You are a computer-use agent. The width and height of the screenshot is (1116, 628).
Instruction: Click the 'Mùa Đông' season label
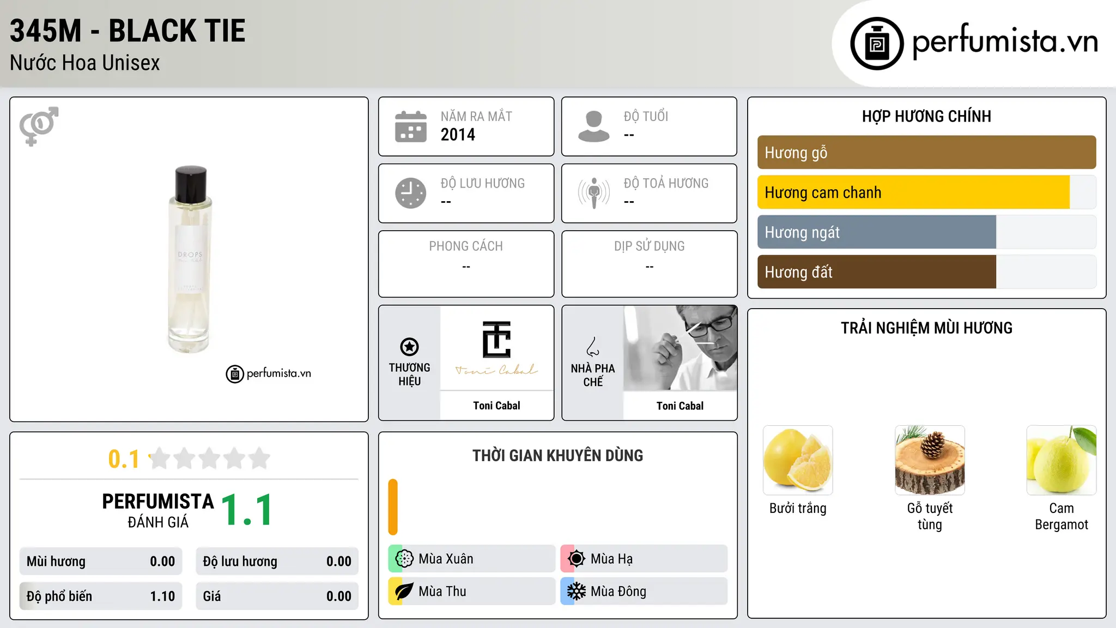tap(618, 591)
